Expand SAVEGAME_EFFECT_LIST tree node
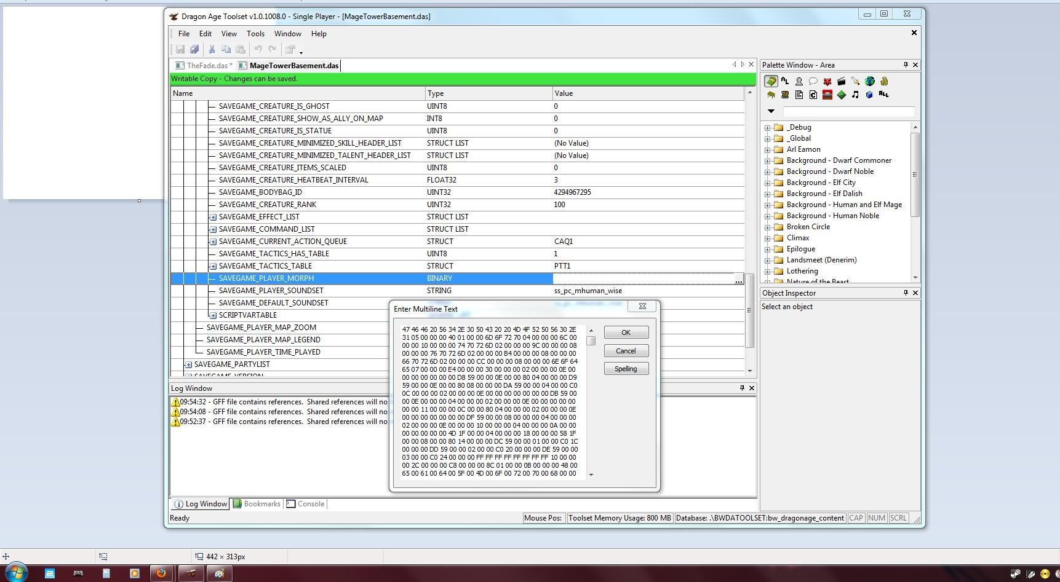 [213, 217]
